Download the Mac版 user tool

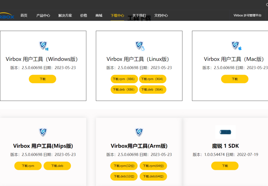[235, 79]
